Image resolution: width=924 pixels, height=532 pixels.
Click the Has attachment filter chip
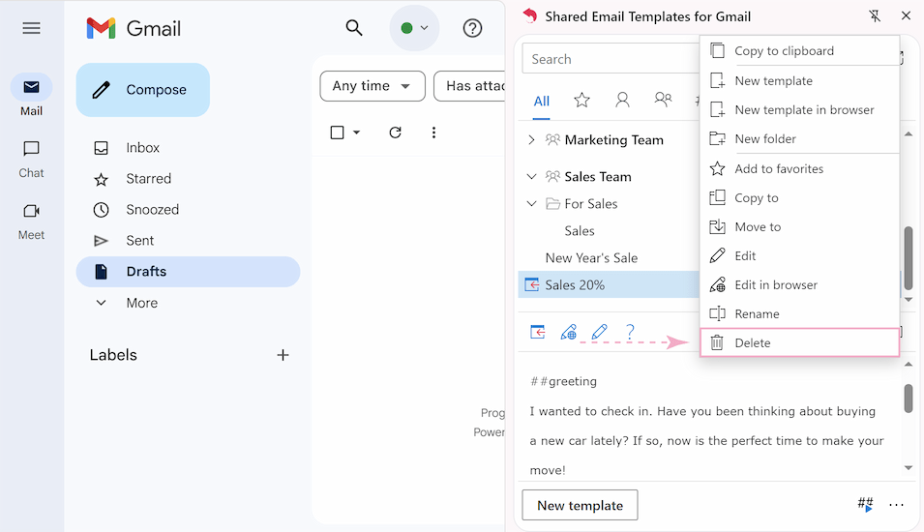[x=470, y=86]
